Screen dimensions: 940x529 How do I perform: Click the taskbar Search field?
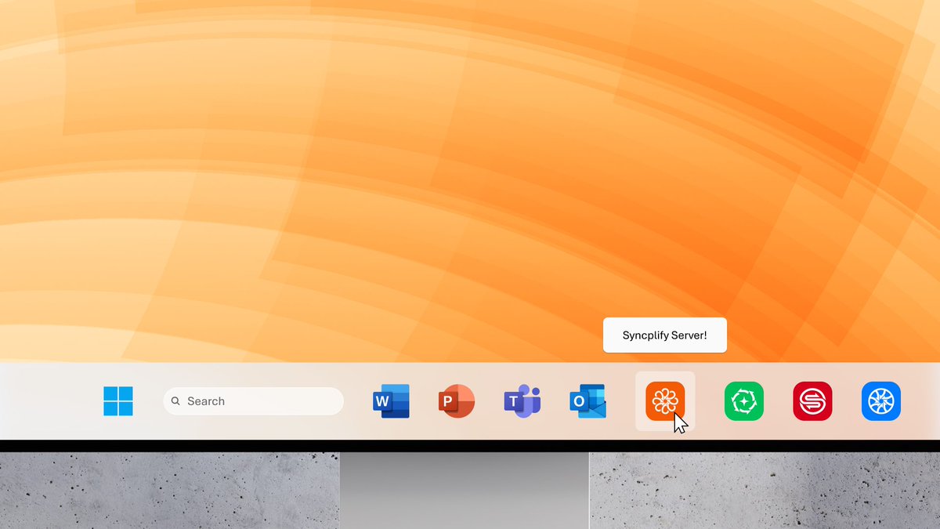click(x=253, y=401)
